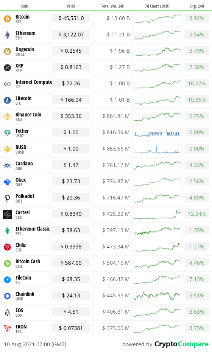The height and width of the screenshot is (352, 212).
Task: Open the Cartesi 7d chart sparkline
Action: tap(157, 215)
